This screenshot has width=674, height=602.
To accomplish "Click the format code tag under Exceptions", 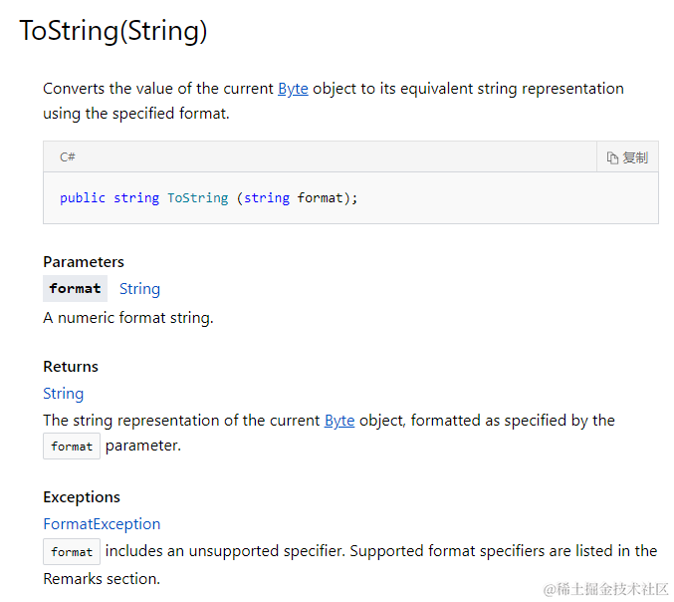I will [72, 551].
